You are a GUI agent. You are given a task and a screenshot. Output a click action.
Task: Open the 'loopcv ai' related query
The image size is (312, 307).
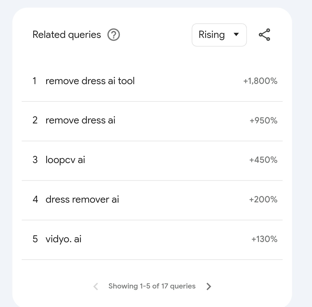[x=65, y=160]
